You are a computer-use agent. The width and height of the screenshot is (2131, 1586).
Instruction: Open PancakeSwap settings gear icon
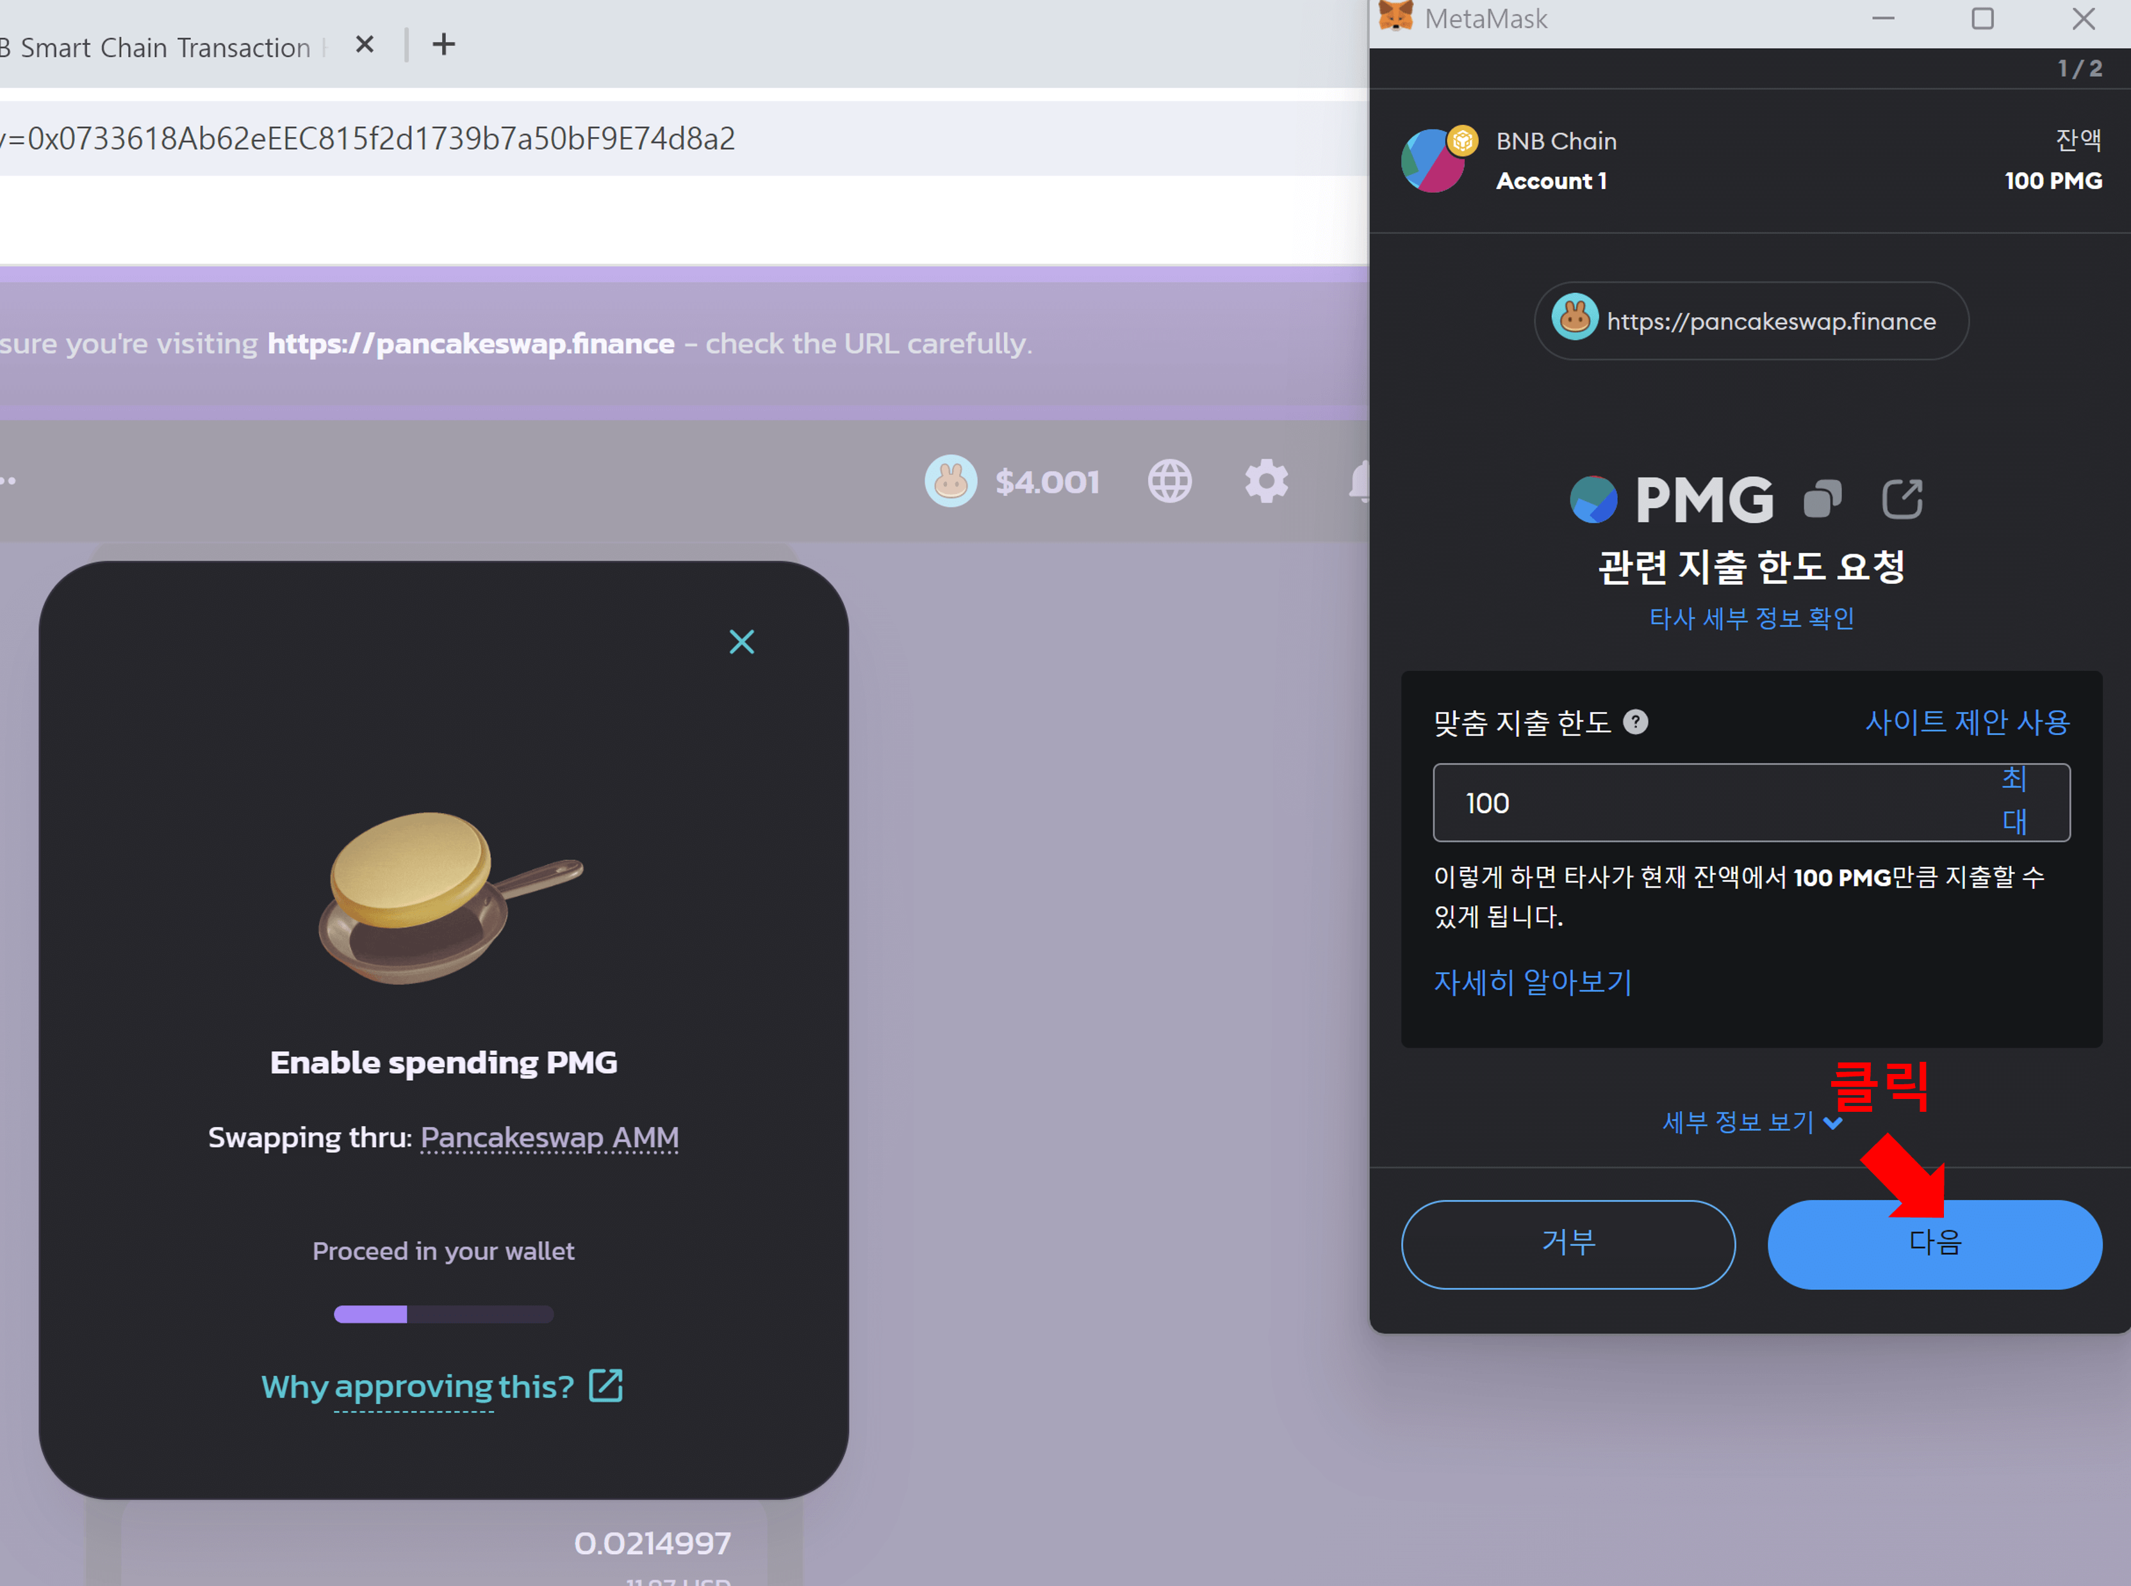click(1266, 481)
